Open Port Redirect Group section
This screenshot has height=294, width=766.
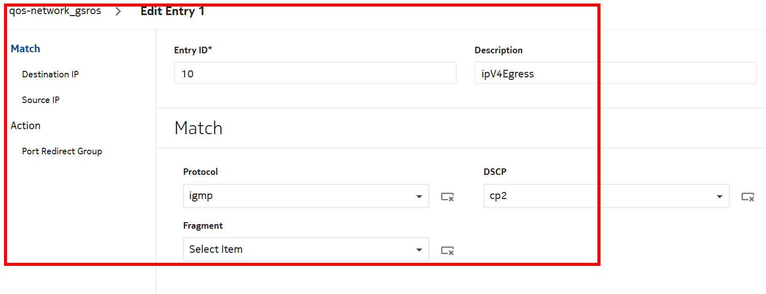(62, 151)
